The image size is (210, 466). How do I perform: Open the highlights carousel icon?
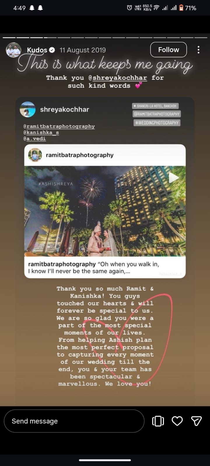tap(158, 421)
